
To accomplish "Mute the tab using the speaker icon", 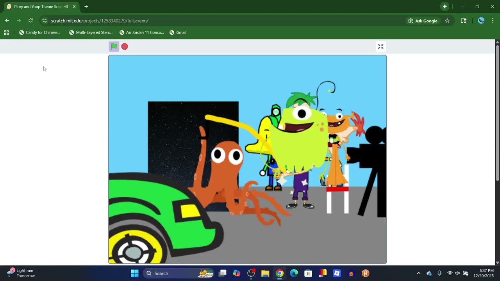I will click(66, 7).
